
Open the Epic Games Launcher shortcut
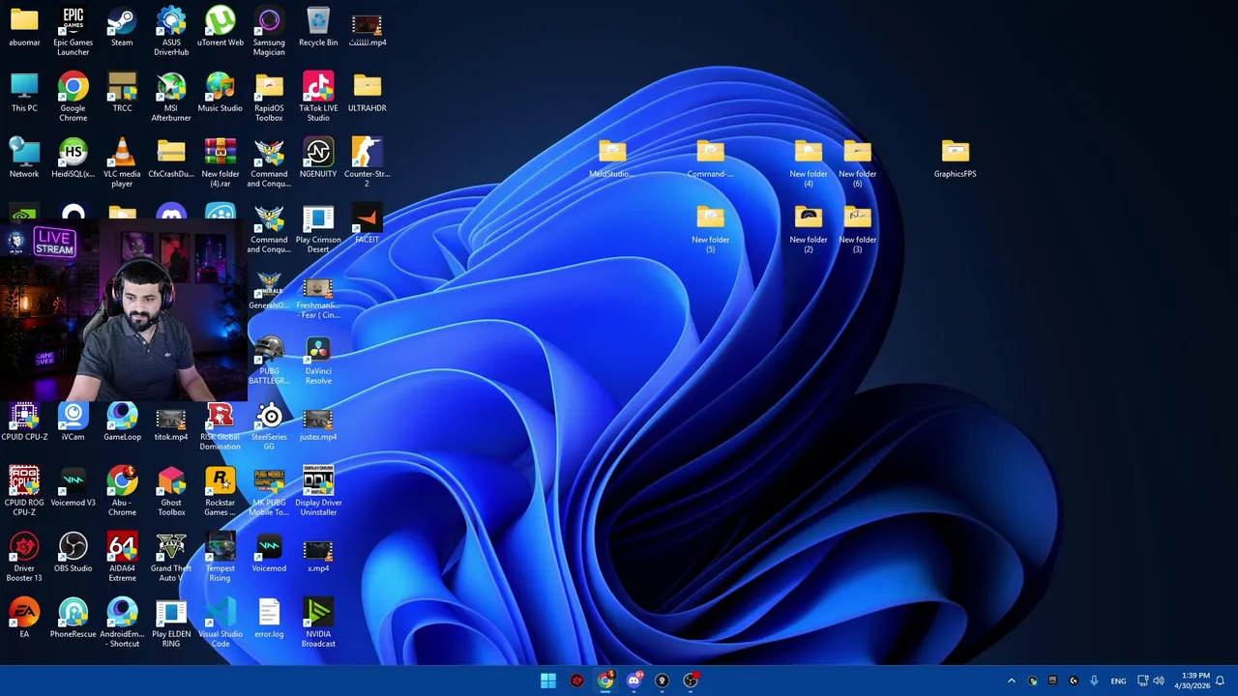[73, 31]
